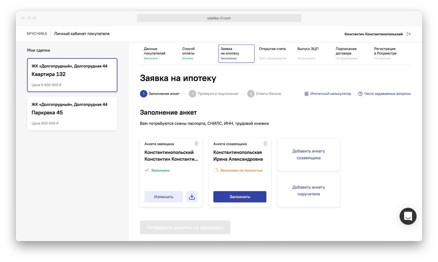Click the name Константинопольская Ирина Александровна

tap(238, 156)
